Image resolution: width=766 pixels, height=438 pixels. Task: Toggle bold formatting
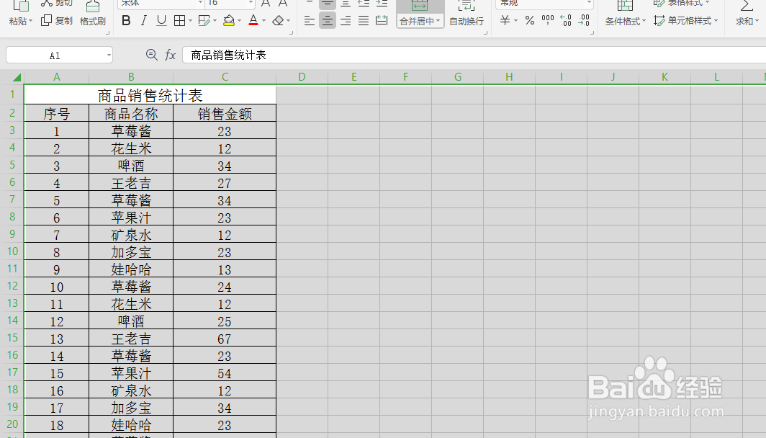click(x=126, y=20)
